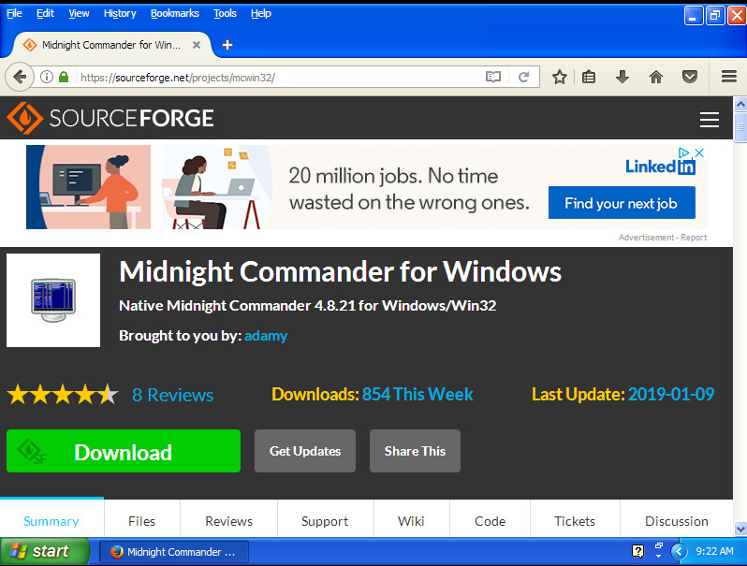Click the 2019-01-09 last update link
Image resolution: width=747 pixels, height=566 pixels.
tap(671, 394)
